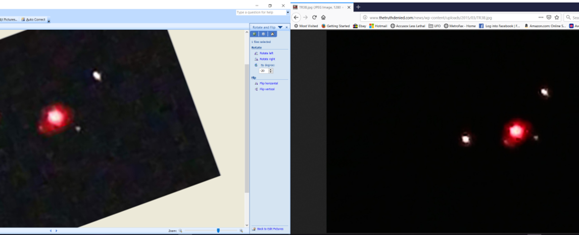Open the Amazon.com bookmark
The image size is (579, 235).
[x=545, y=26]
